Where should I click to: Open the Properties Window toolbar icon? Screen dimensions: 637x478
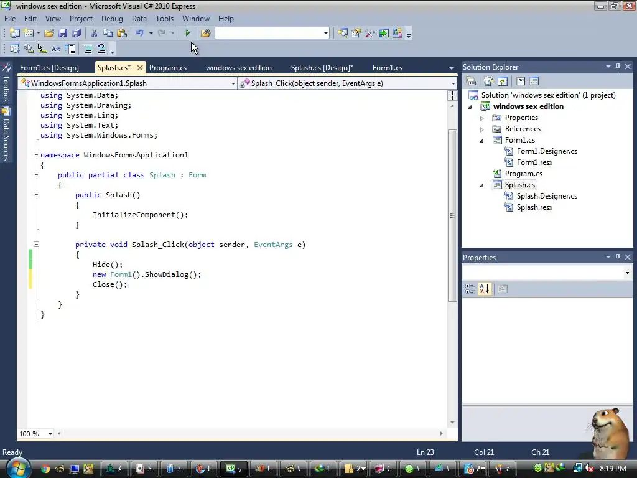coord(356,34)
